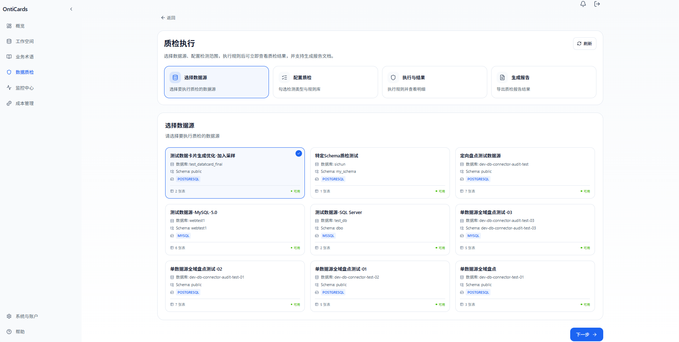Click the schema icon beside Schema: dbo
679x342 pixels.
pos(317,228)
